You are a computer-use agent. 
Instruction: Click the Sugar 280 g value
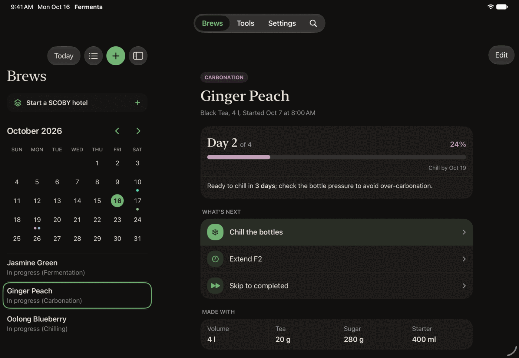pos(354,339)
